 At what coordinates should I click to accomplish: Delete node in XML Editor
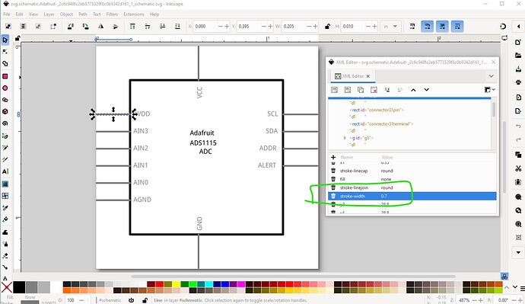tap(374, 90)
